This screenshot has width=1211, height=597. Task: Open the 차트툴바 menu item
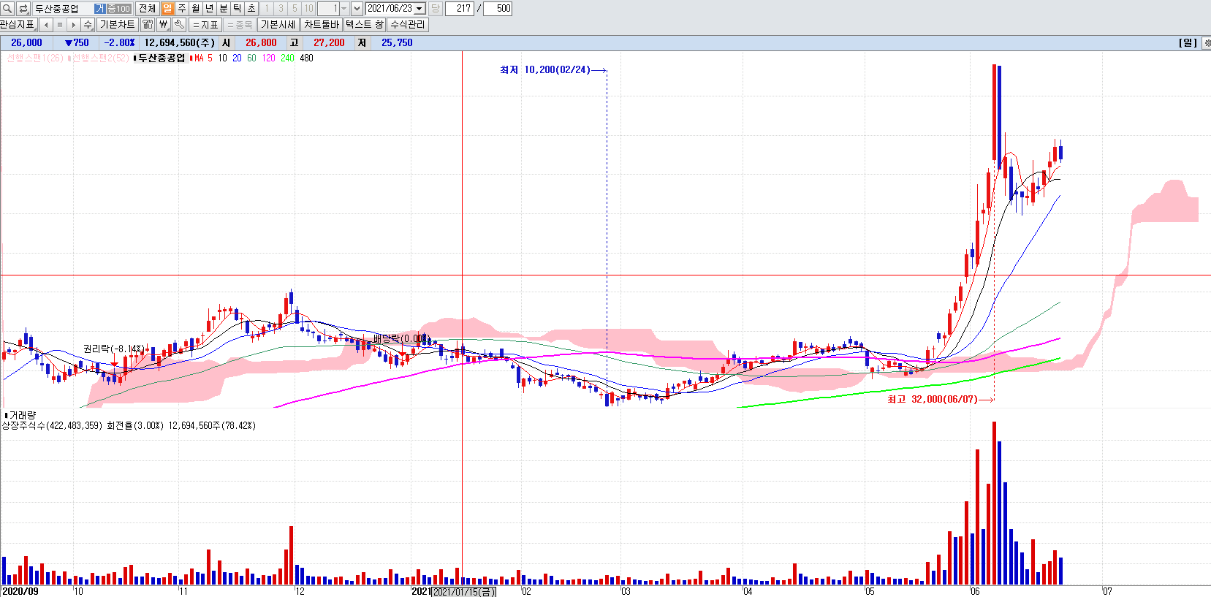point(322,25)
